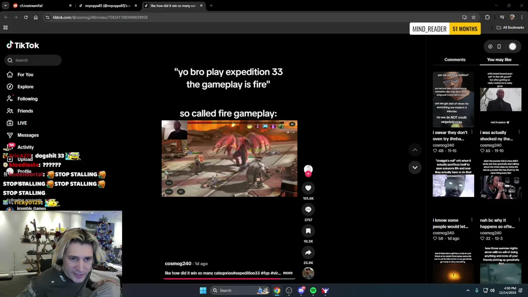Open Chrome three-dot menu
The image size is (528, 297).
pyautogui.click(x=522, y=17)
